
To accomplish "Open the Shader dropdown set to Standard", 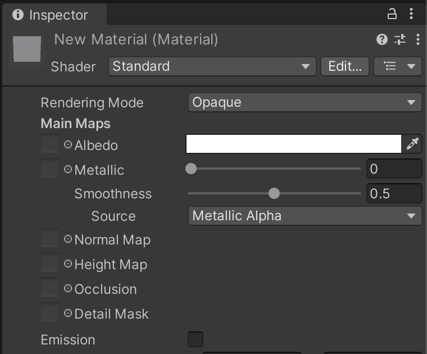I will click(212, 66).
